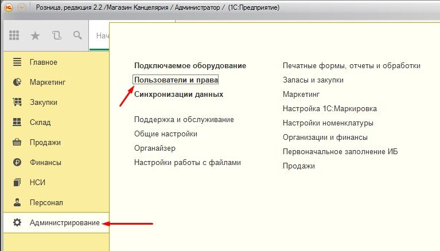The width and height of the screenshot is (440, 251).
Task: Open Favorites star icon
Action: 35,36
